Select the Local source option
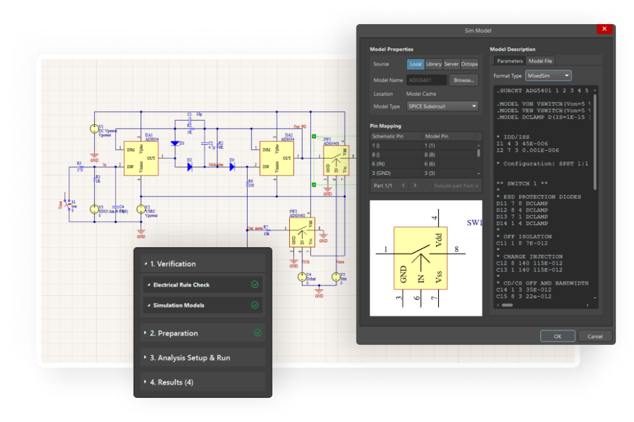Screen dimensions: 634x422 [x=415, y=64]
